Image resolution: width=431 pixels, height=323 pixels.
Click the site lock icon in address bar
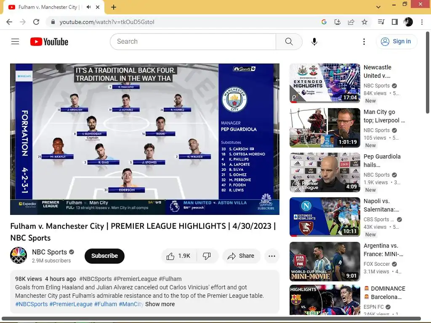pyautogui.click(x=53, y=22)
